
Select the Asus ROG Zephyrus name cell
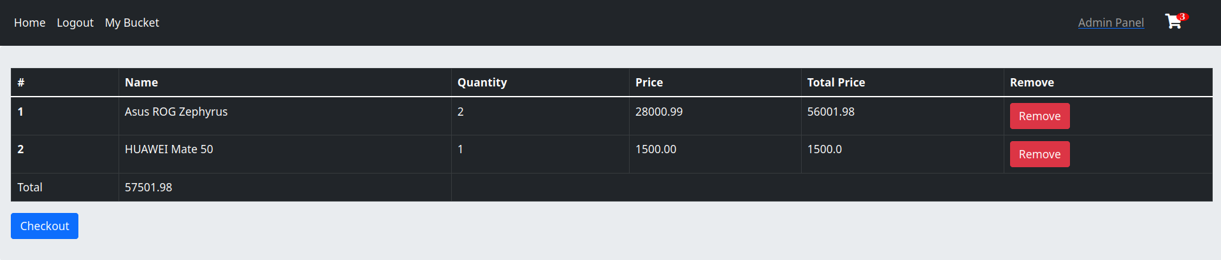285,116
